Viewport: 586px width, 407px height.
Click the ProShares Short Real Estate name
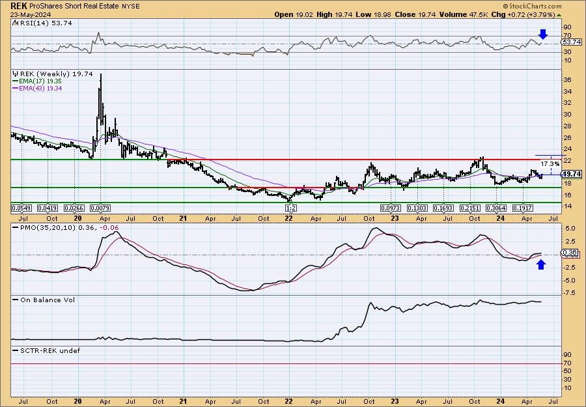[74, 6]
